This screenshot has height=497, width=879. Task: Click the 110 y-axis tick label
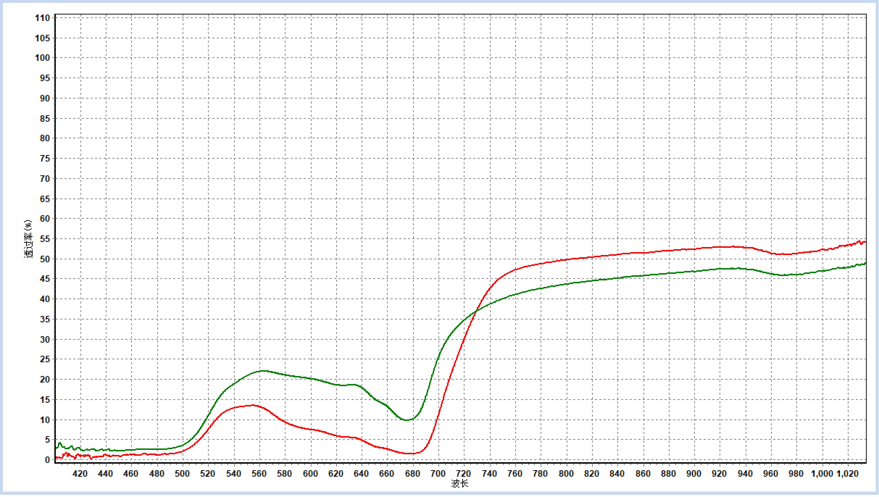pyautogui.click(x=42, y=18)
